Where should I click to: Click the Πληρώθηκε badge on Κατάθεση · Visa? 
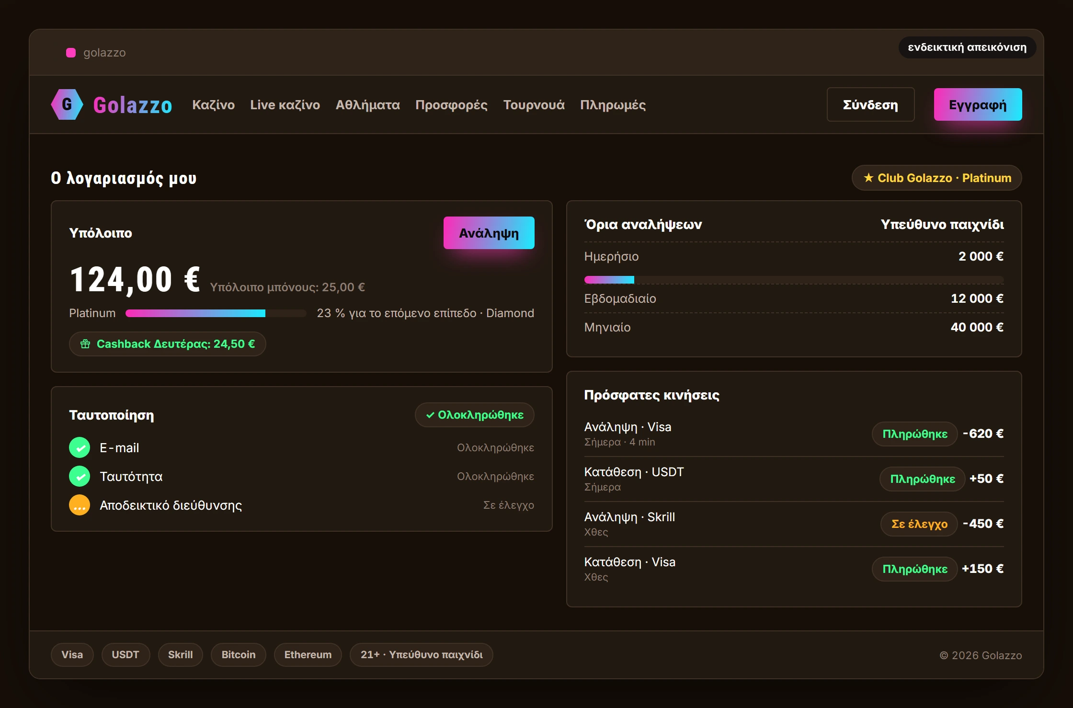(915, 569)
